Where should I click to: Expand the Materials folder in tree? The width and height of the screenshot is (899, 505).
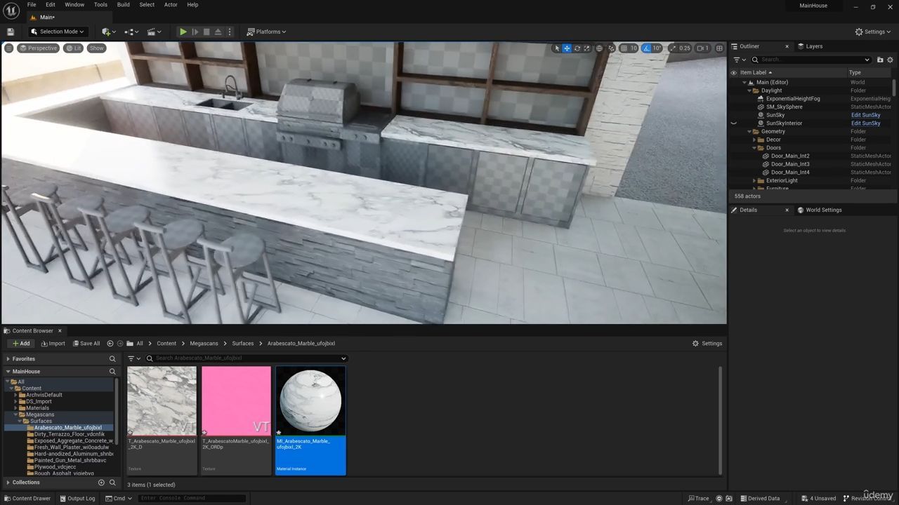coord(15,408)
